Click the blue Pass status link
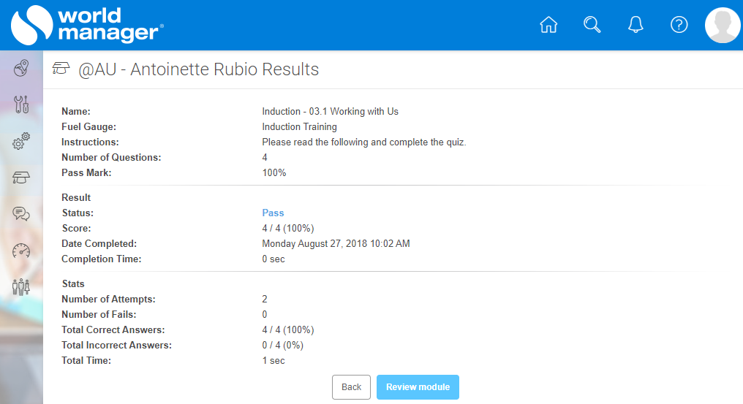This screenshot has width=743, height=404. (273, 213)
